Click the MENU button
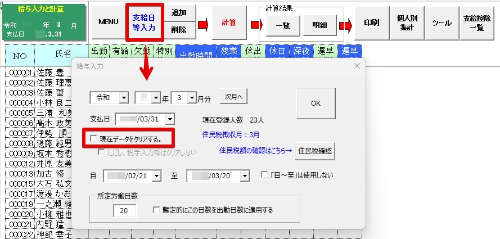The image size is (500, 239). (x=108, y=22)
